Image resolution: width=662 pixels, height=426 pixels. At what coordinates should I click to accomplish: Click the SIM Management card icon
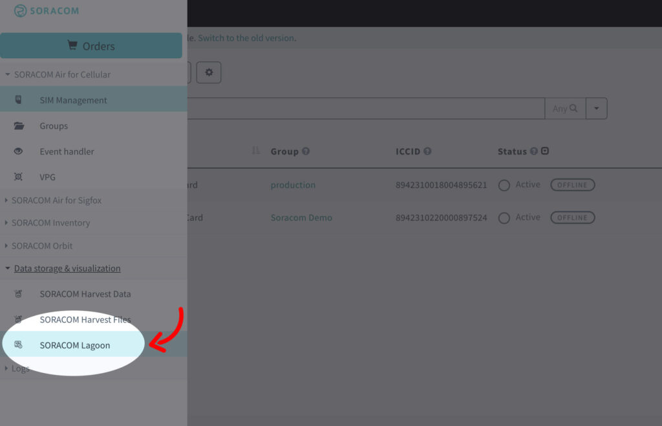point(18,100)
